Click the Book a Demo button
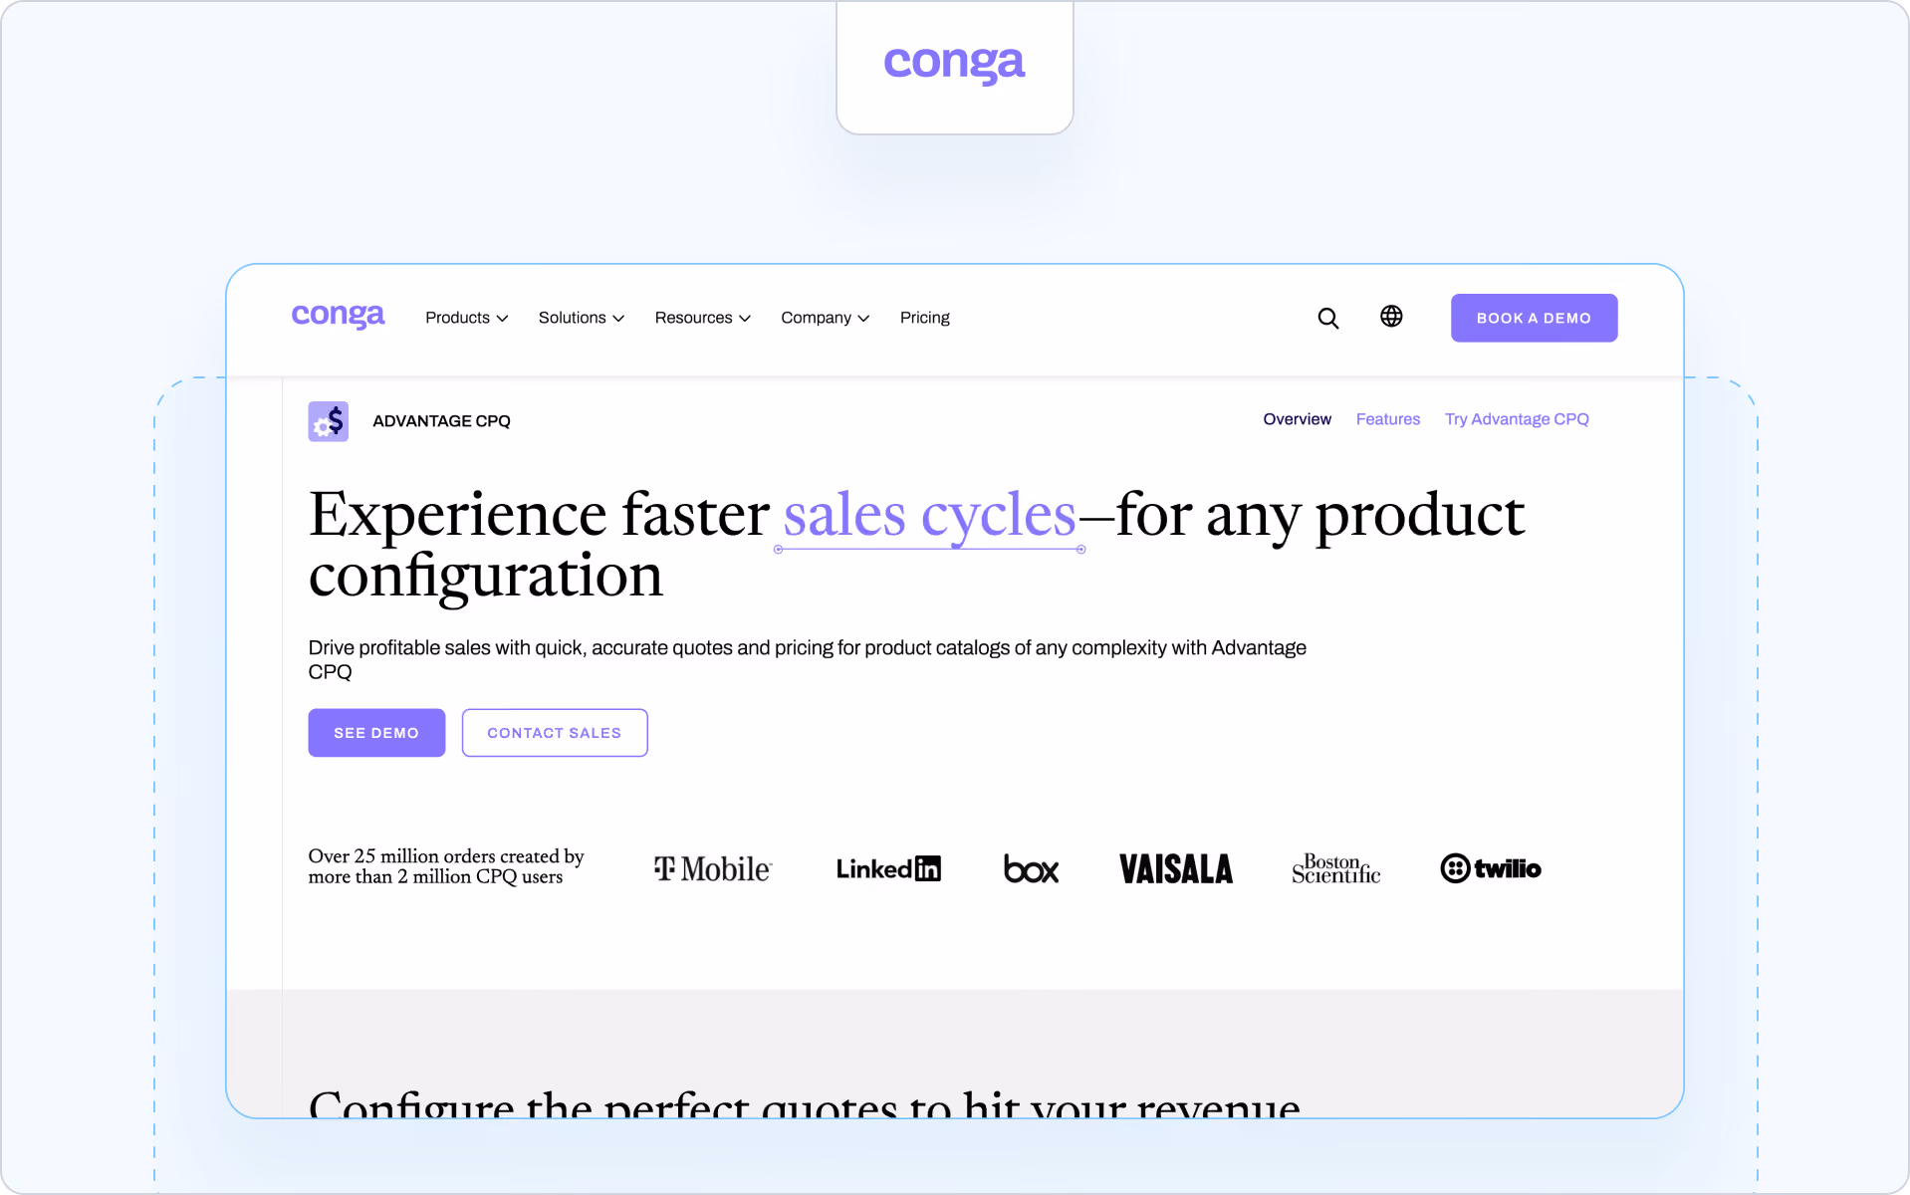Viewport: 1910px width, 1195px height. click(x=1534, y=318)
